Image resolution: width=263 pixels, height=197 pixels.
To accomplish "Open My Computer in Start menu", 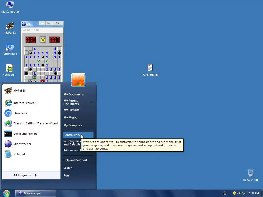I will pos(78,125).
